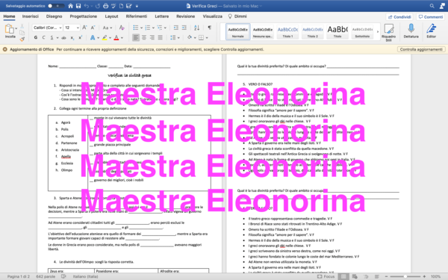
Task: Paste using the Incolla button
Action: pyautogui.click(x=10, y=31)
